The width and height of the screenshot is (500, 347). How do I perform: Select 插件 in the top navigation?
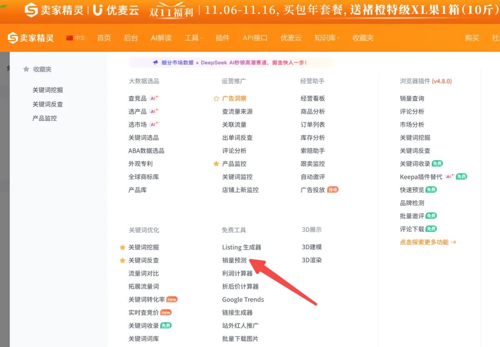[222, 38]
